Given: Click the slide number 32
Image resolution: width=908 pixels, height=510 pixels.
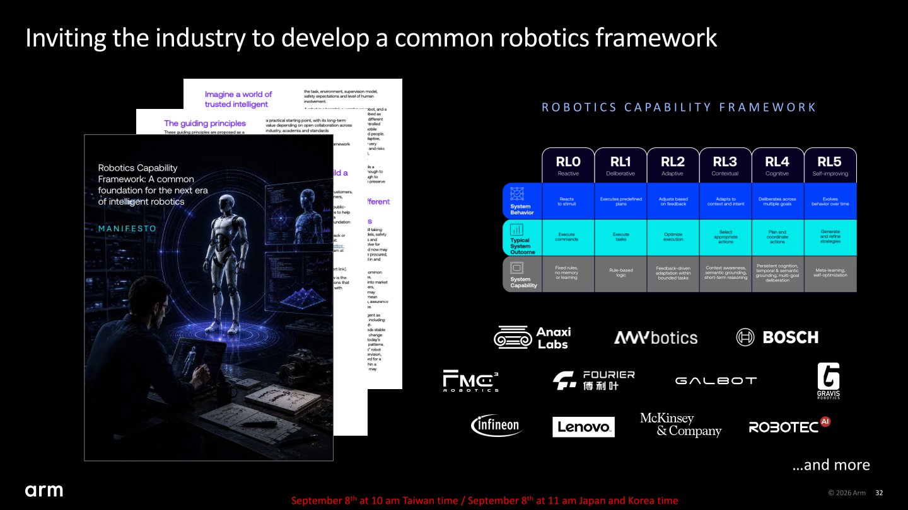Looking at the screenshot, I should click(x=880, y=492).
